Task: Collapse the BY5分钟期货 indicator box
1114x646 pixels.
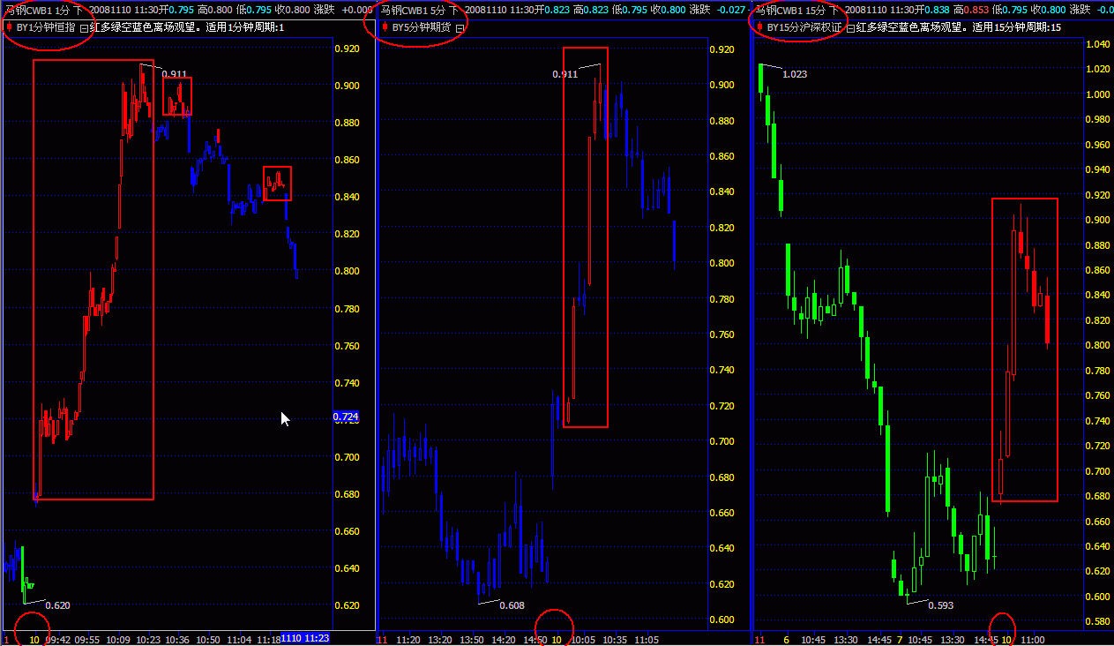Action: point(460,28)
